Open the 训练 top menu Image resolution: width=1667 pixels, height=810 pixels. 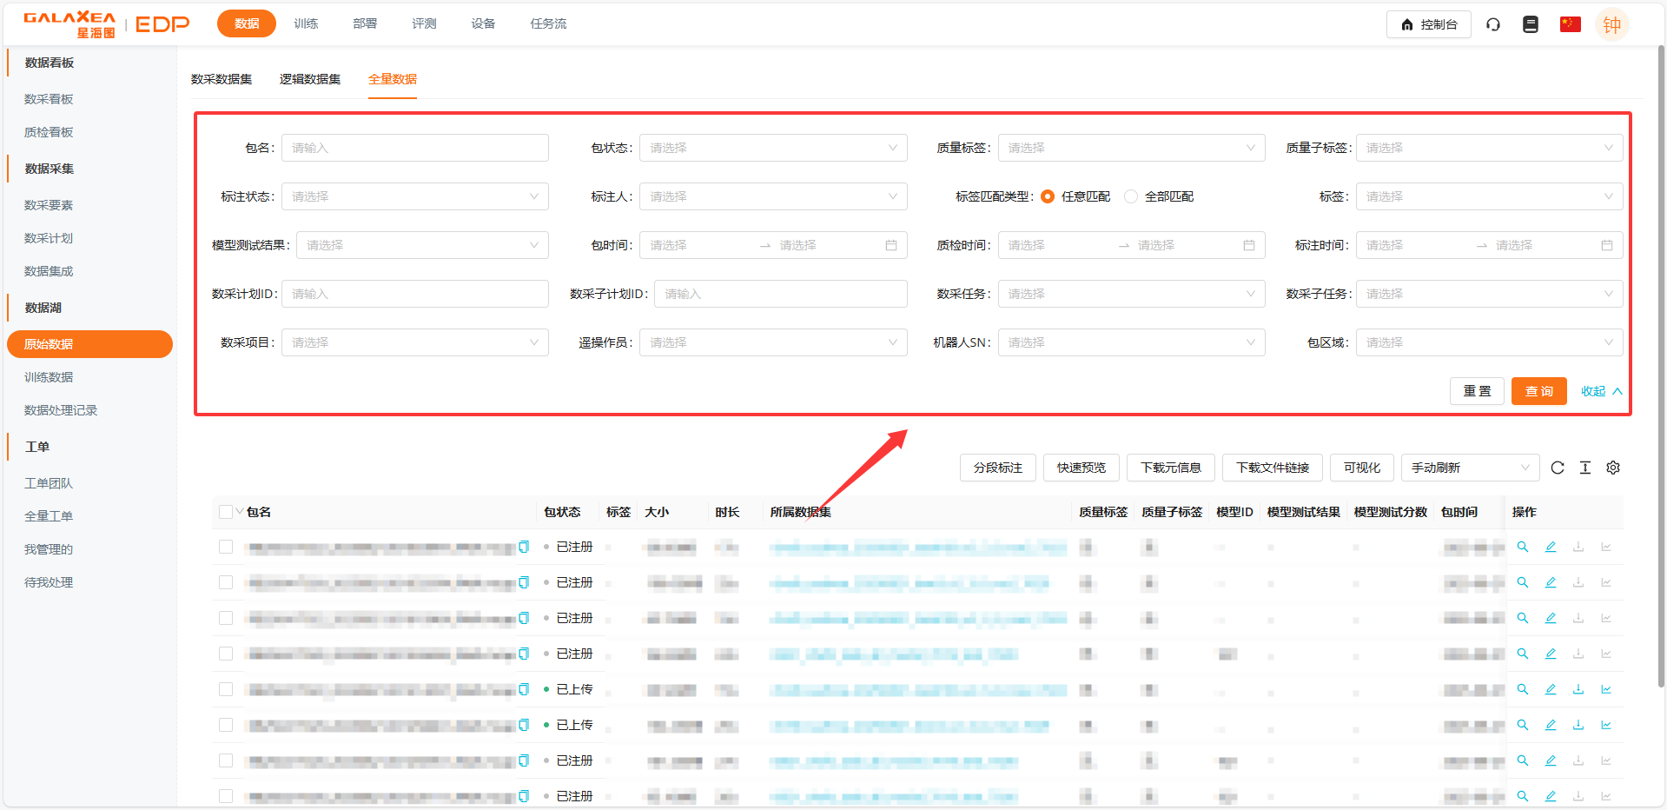tap(306, 23)
